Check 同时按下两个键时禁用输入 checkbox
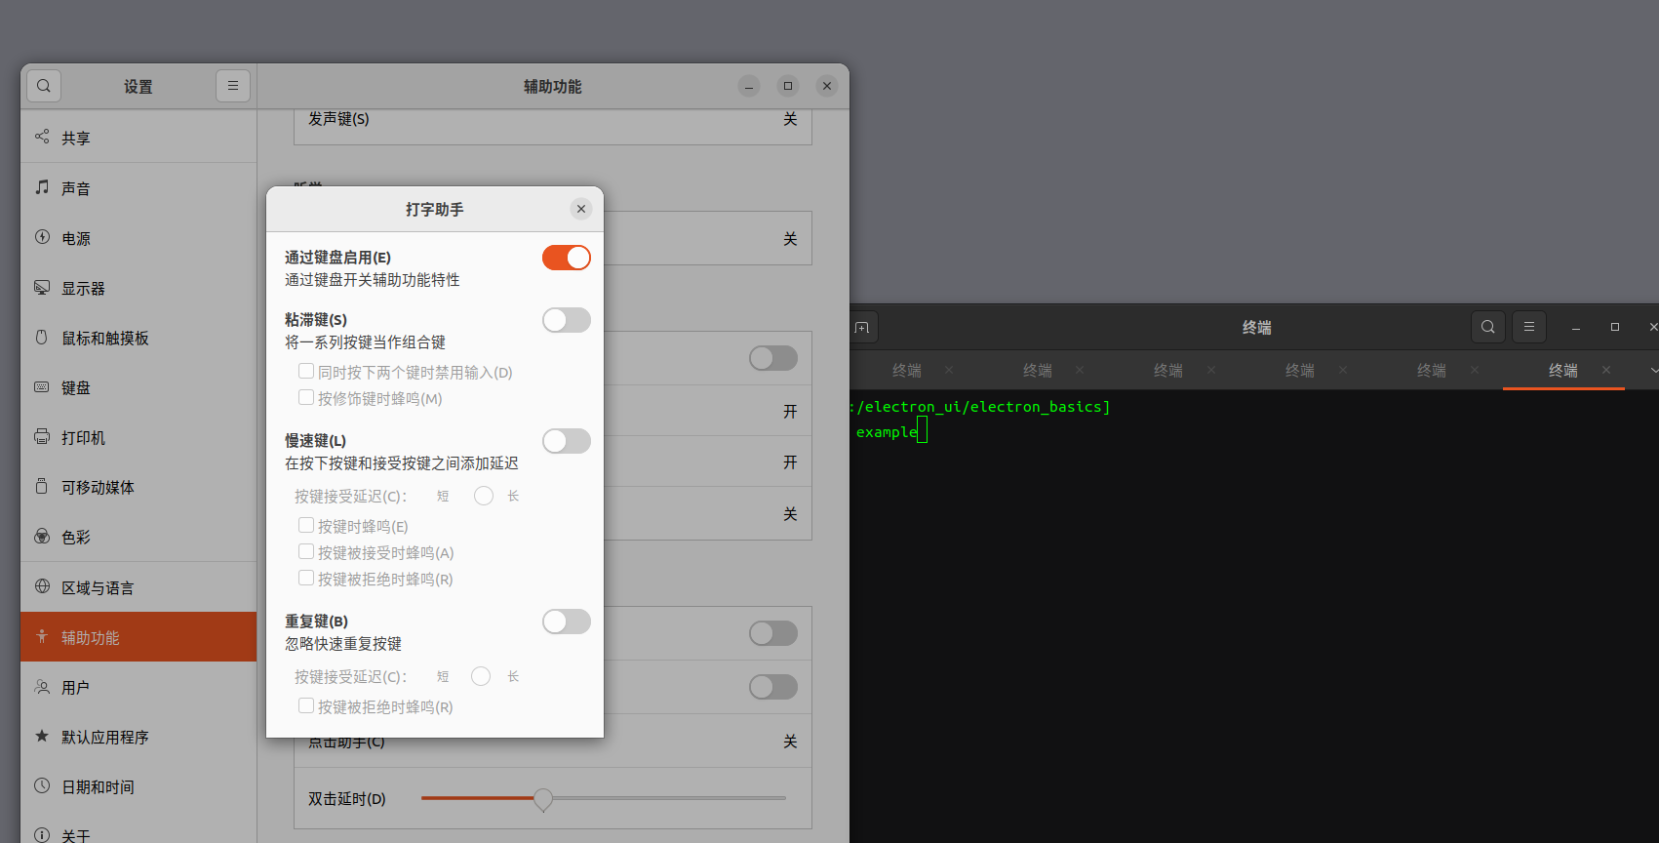 pyautogui.click(x=306, y=371)
